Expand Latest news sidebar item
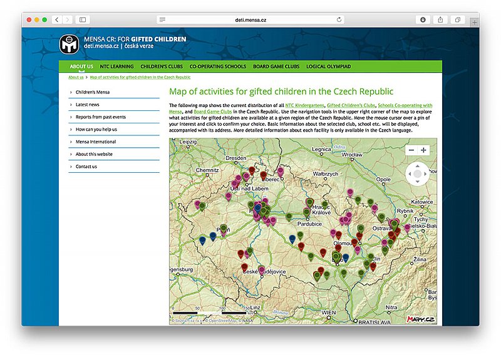Screen dimensions: 501x357 (x=88, y=105)
